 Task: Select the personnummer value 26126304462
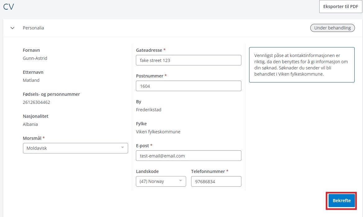tap(36, 102)
